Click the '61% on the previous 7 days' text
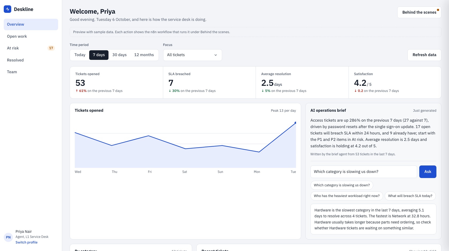This screenshot has width=449, height=251. click(99, 91)
